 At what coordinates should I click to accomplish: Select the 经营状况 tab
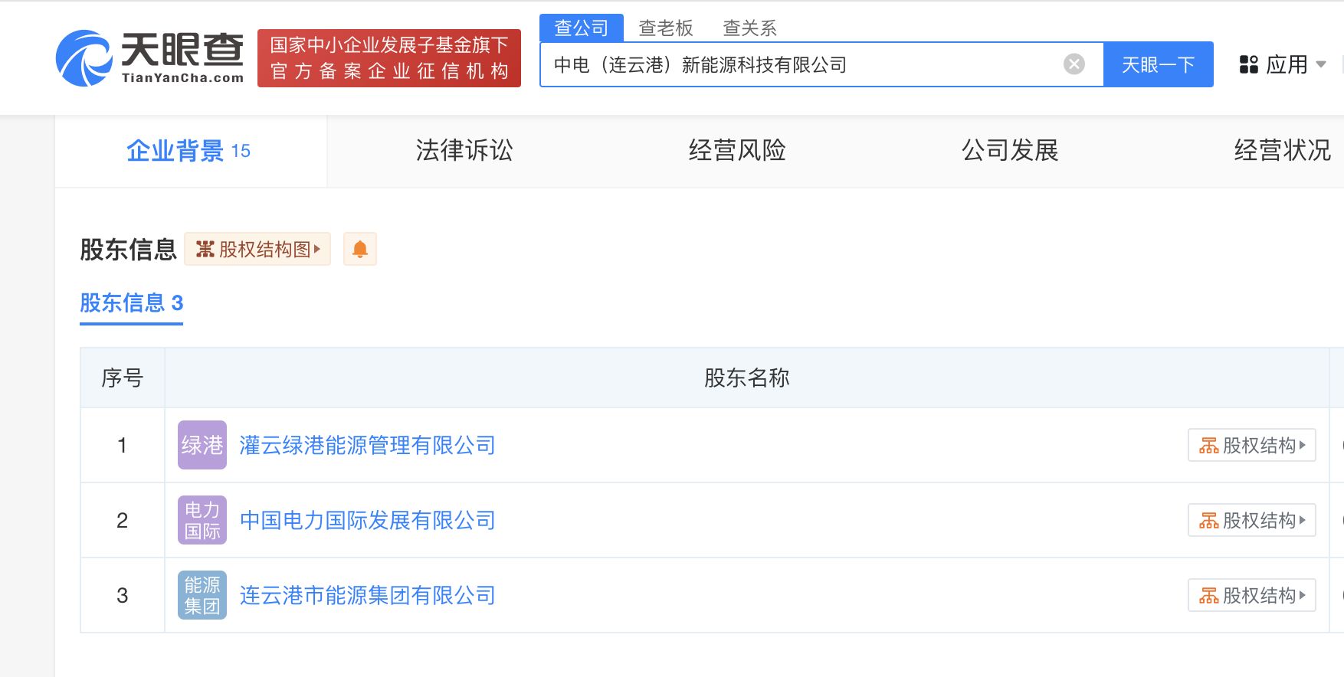(1283, 151)
